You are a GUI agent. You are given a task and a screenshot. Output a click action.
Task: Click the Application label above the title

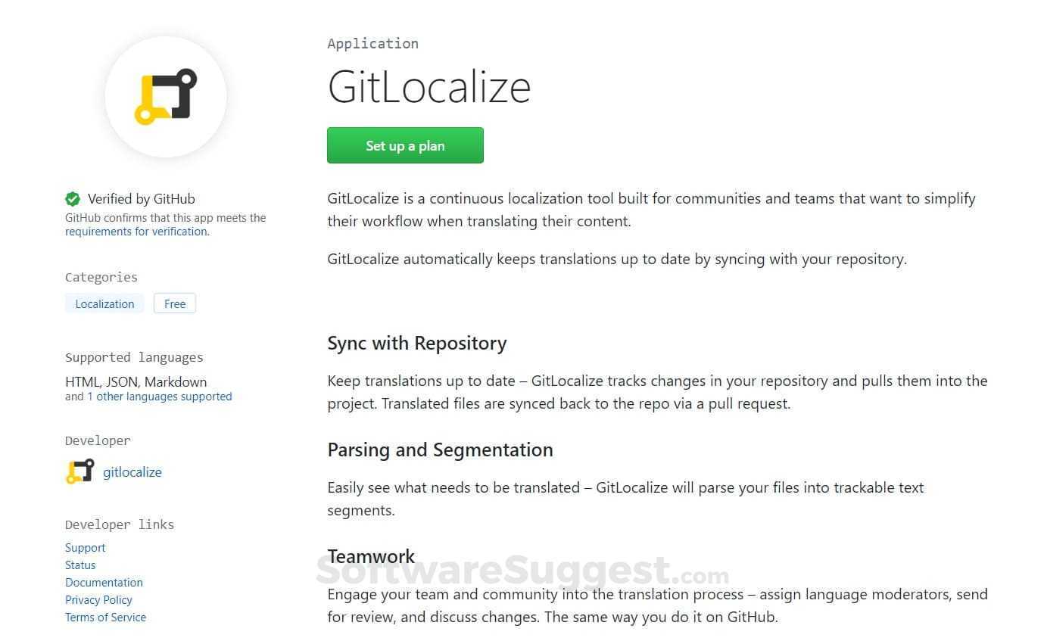coord(372,44)
